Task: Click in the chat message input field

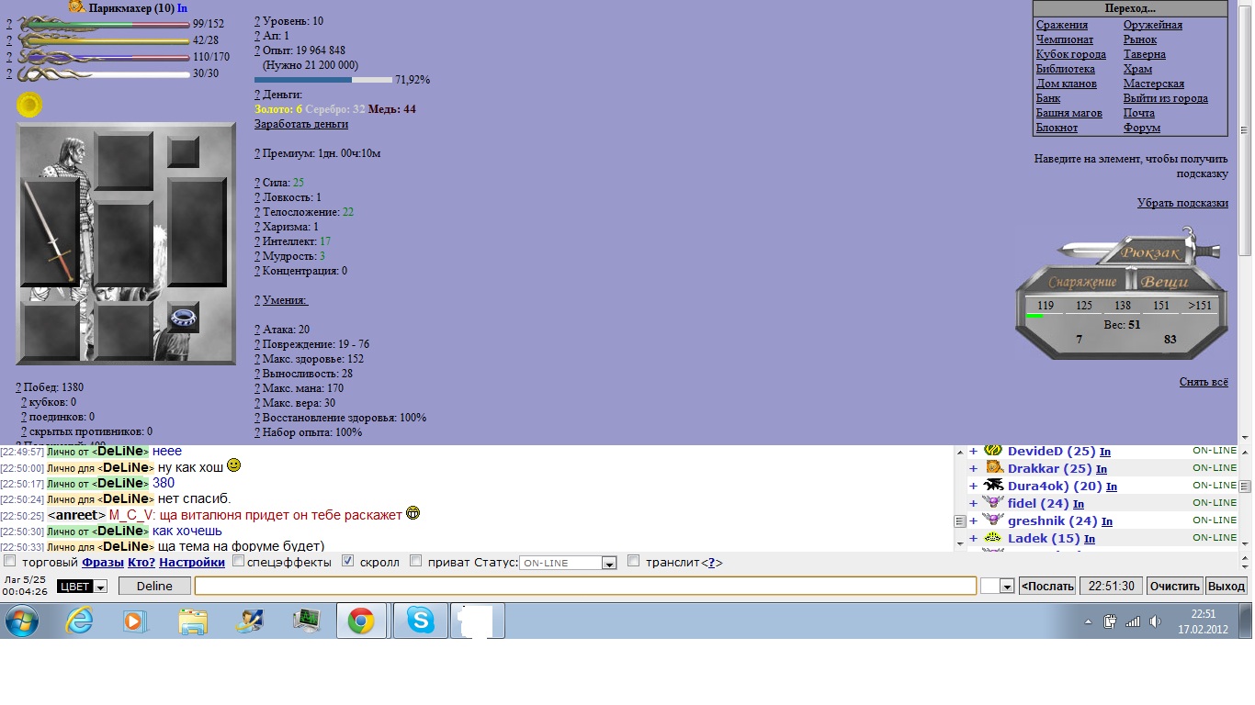Action: click(x=585, y=586)
